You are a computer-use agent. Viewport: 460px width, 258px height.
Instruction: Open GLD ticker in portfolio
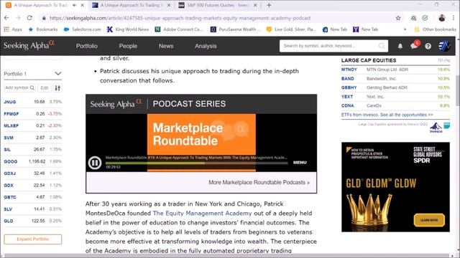[9, 221]
